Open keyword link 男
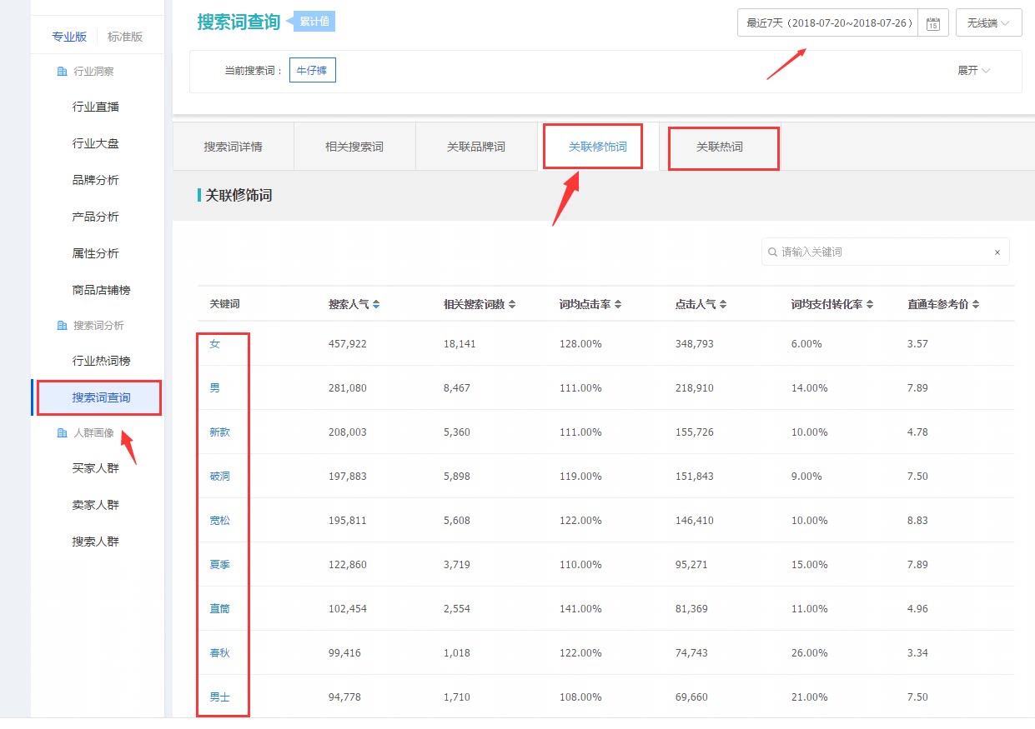The width and height of the screenshot is (1035, 729). (214, 388)
